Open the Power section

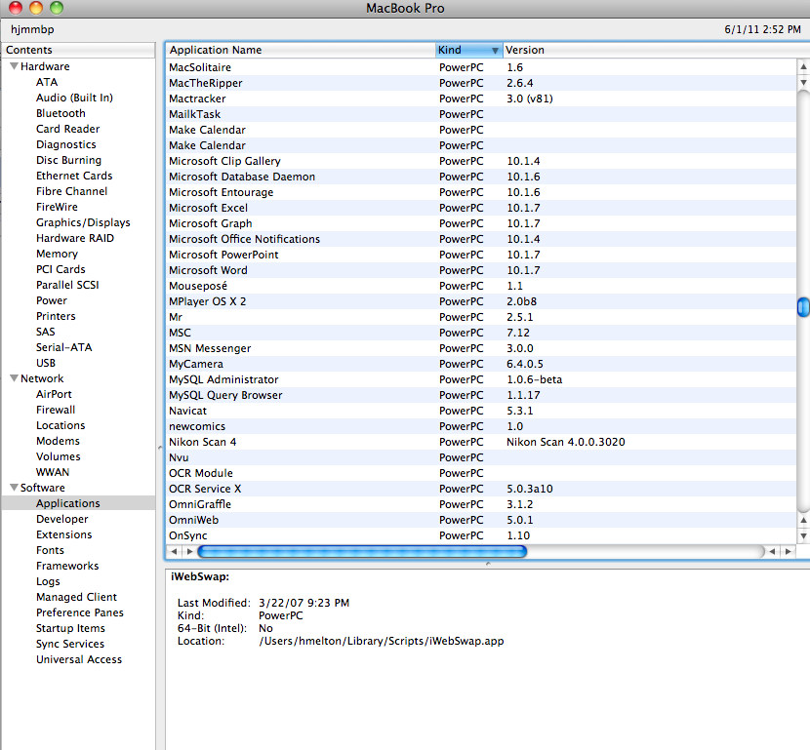(52, 300)
